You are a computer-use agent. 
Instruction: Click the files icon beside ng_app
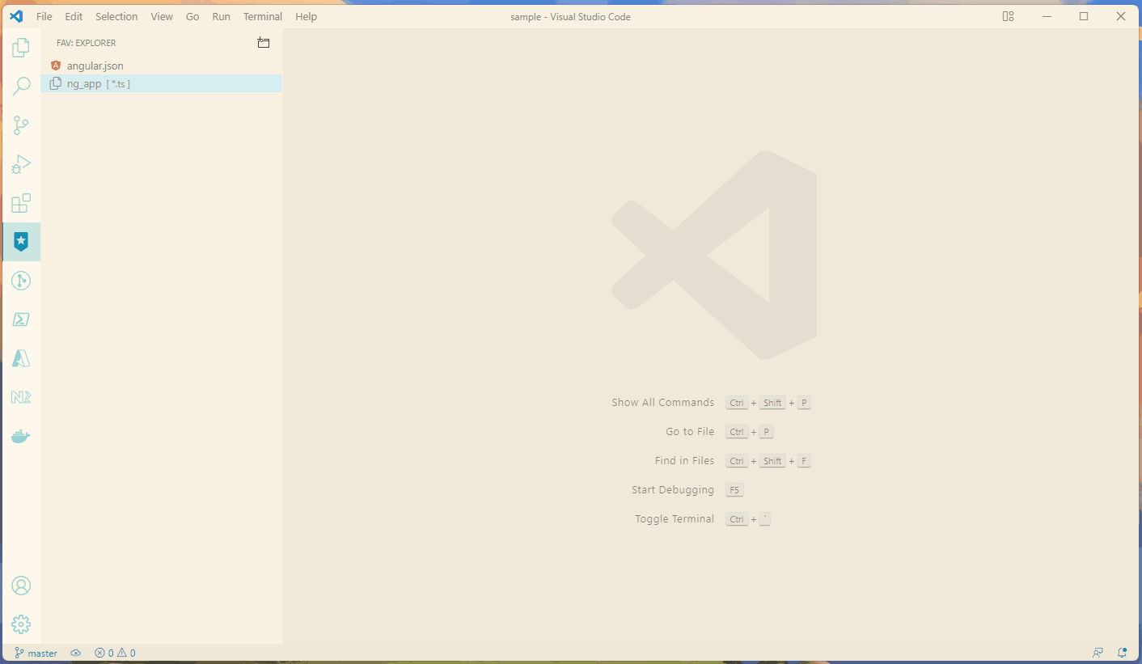[56, 83]
